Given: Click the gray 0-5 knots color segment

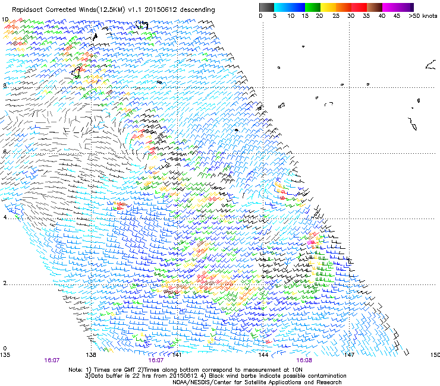Looking at the screenshot, I should [266, 7].
